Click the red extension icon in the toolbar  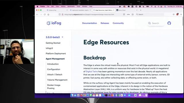177,14
